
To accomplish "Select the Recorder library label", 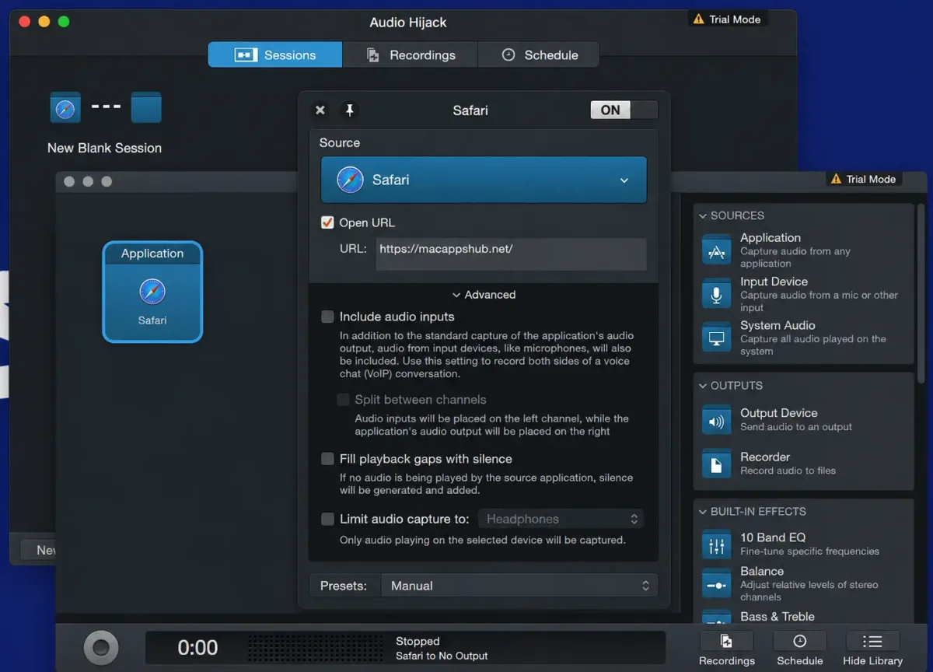I will coord(765,457).
